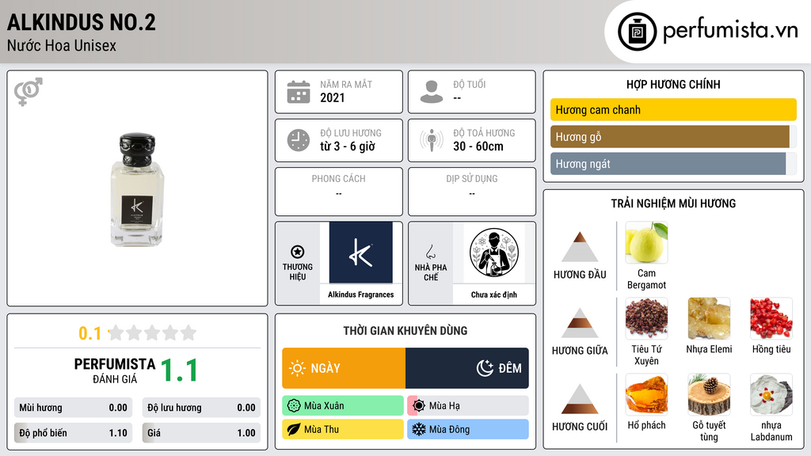The height and width of the screenshot is (456, 811).
Task: Click the moon icon in Đêm bar
Action: click(x=485, y=368)
